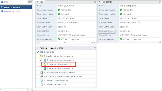Screen dimensions: 162x91
Task: Open the 6. Create a recovery plan link
Action: [x=55, y=84]
